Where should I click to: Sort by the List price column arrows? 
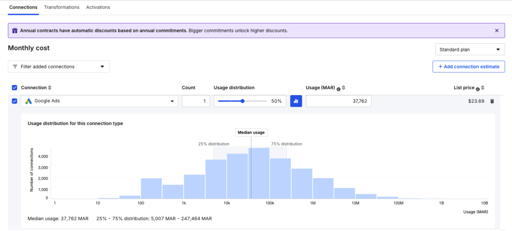coord(482,88)
